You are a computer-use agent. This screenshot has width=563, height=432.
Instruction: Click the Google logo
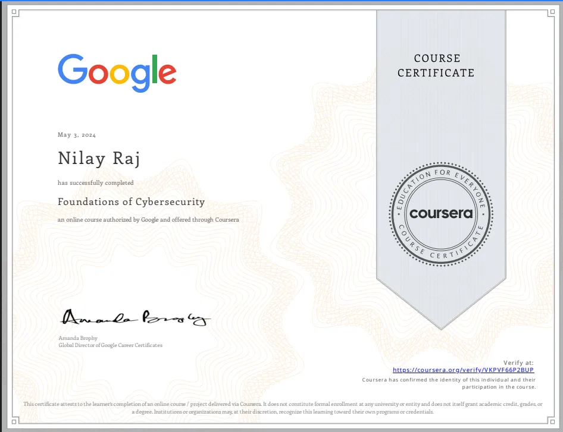[x=117, y=73]
